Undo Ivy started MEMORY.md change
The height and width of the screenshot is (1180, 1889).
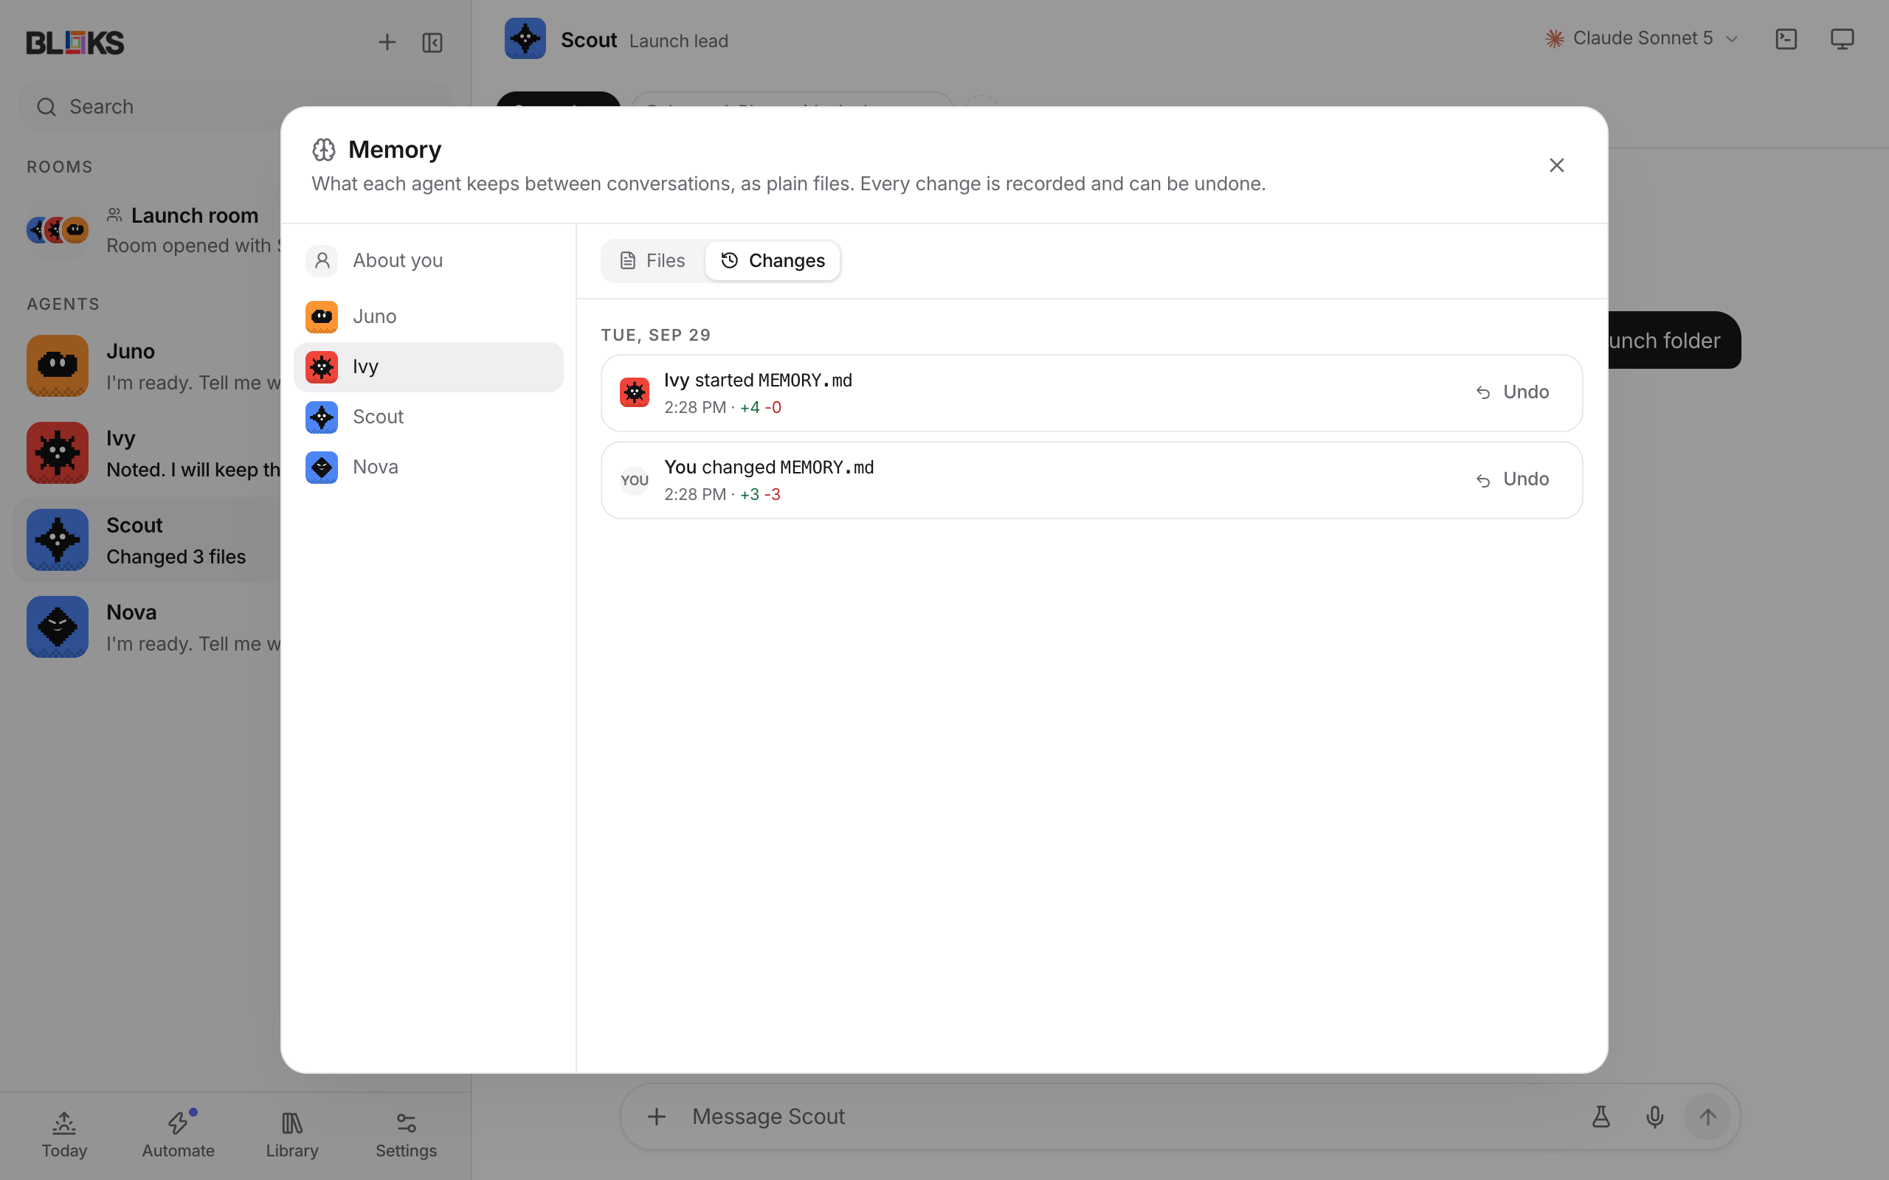click(x=1512, y=392)
